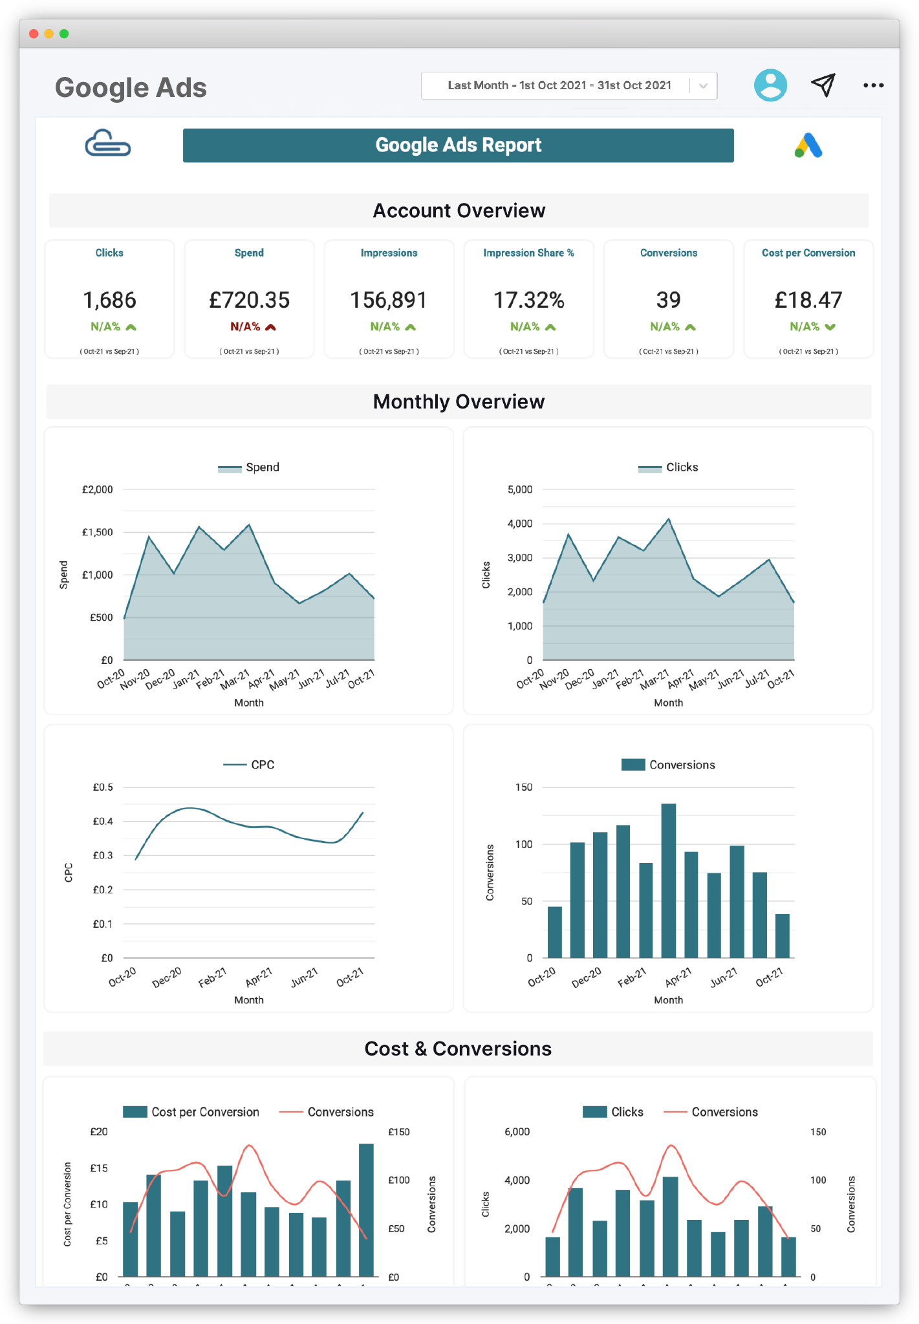The height and width of the screenshot is (1324, 919).
Task: Select the Cost per Conversion value £18.47
Action: tap(808, 300)
